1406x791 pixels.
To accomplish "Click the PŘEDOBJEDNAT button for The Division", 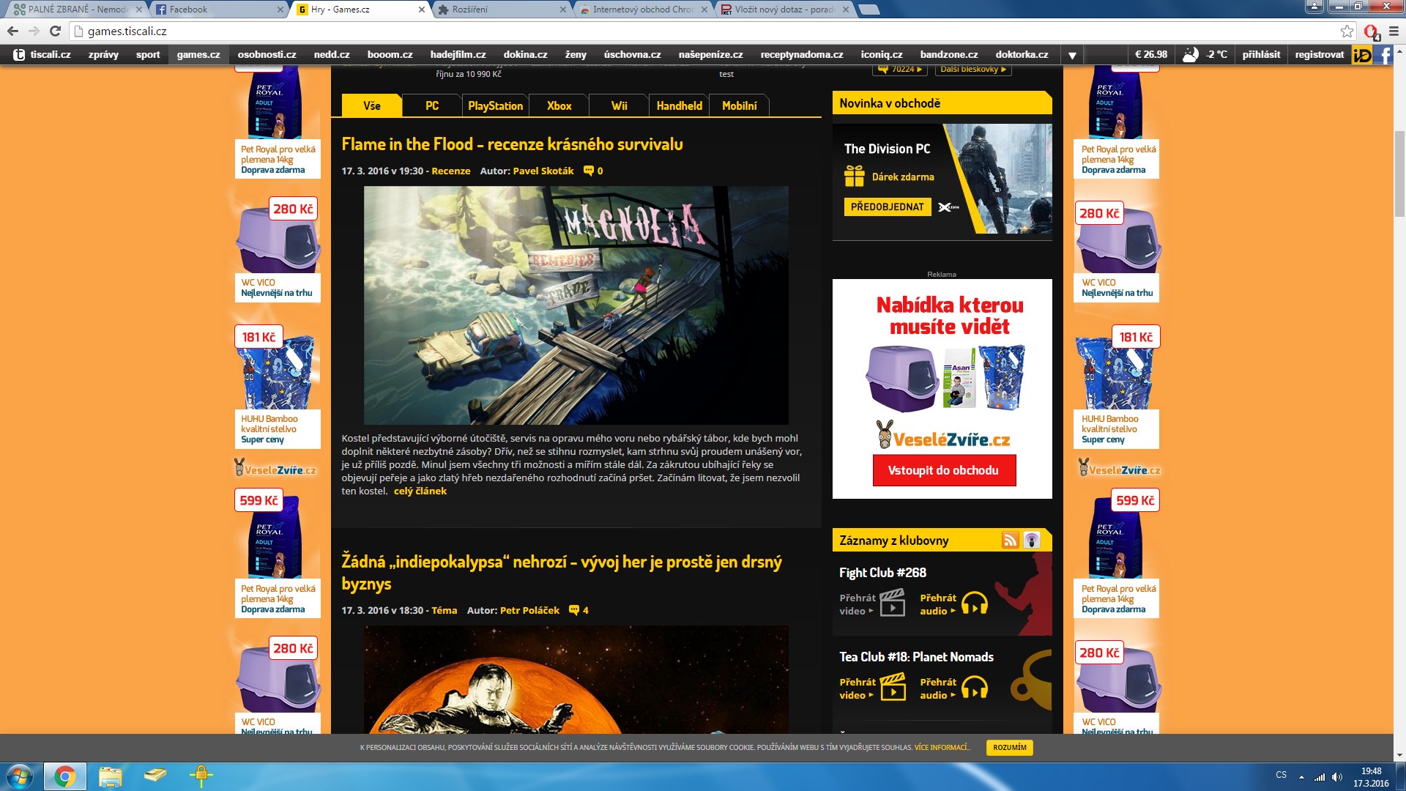I will (887, 207).
